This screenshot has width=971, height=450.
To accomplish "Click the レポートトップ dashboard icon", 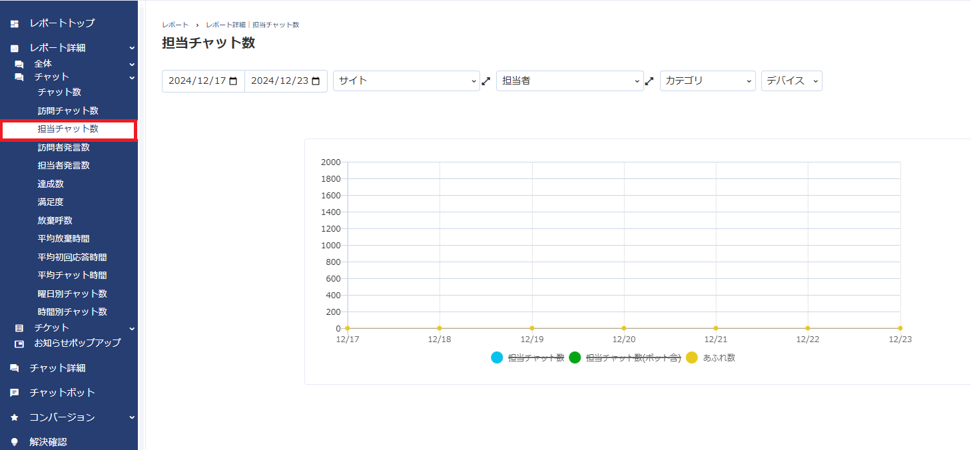I will [x=15, y=24].
